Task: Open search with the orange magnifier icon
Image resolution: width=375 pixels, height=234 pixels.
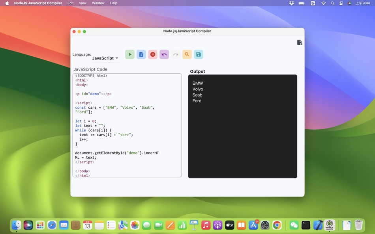Action: click(x=187, y=54)
